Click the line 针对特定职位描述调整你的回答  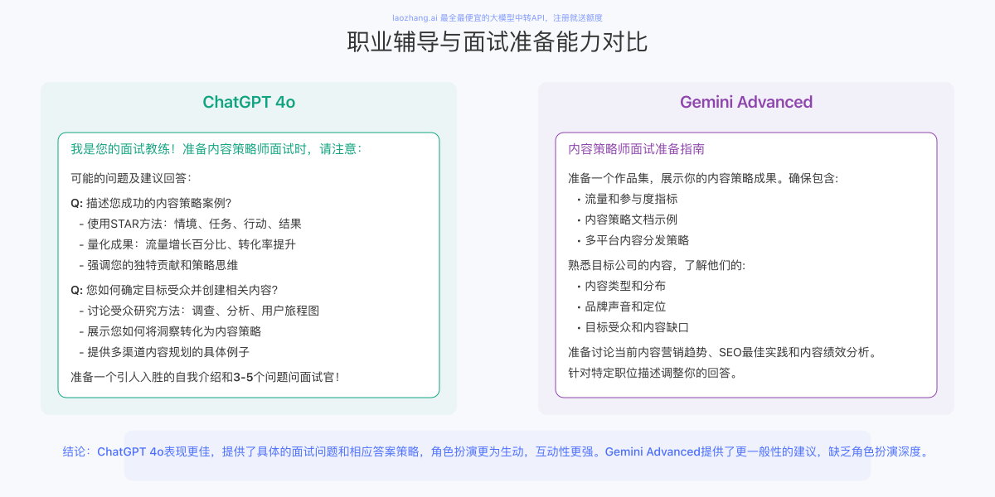click(x=653, y=373)
